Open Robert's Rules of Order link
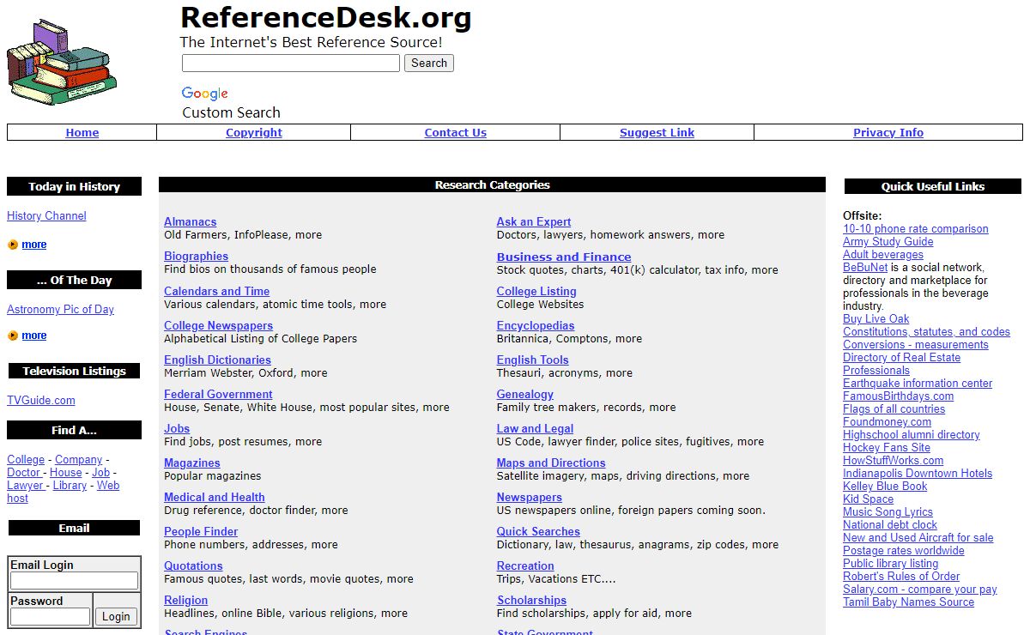The height and width of the screenshot is (635, 1030). (901, 576)
